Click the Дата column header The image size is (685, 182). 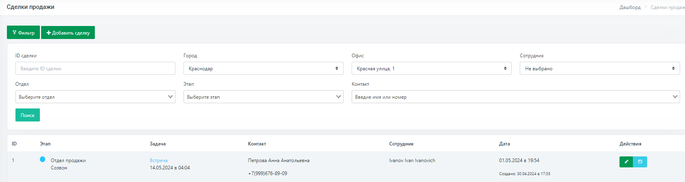pos(505,144)
